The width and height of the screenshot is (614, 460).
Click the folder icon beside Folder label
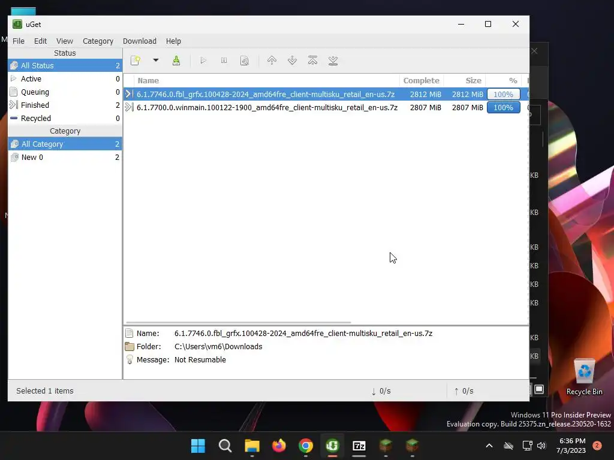coord(130,347)
